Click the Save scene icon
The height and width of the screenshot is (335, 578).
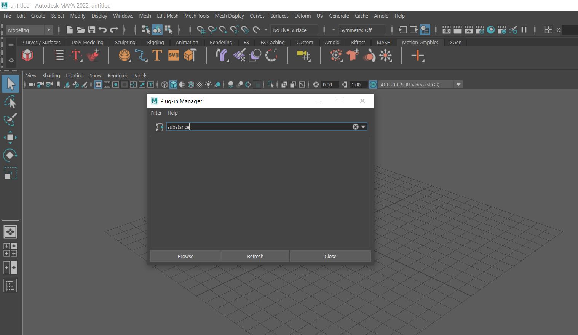click(x=91, y=30)
